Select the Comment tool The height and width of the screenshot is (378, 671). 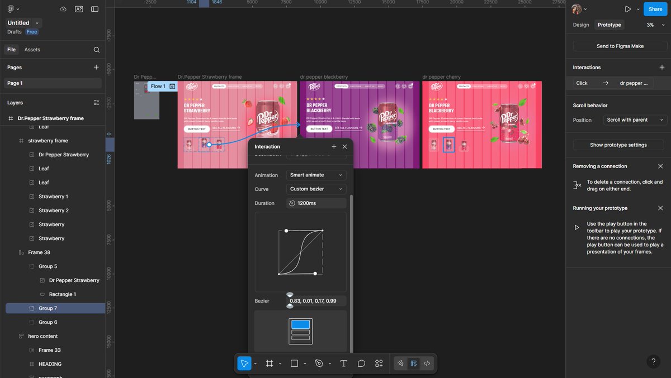point(361,363)
